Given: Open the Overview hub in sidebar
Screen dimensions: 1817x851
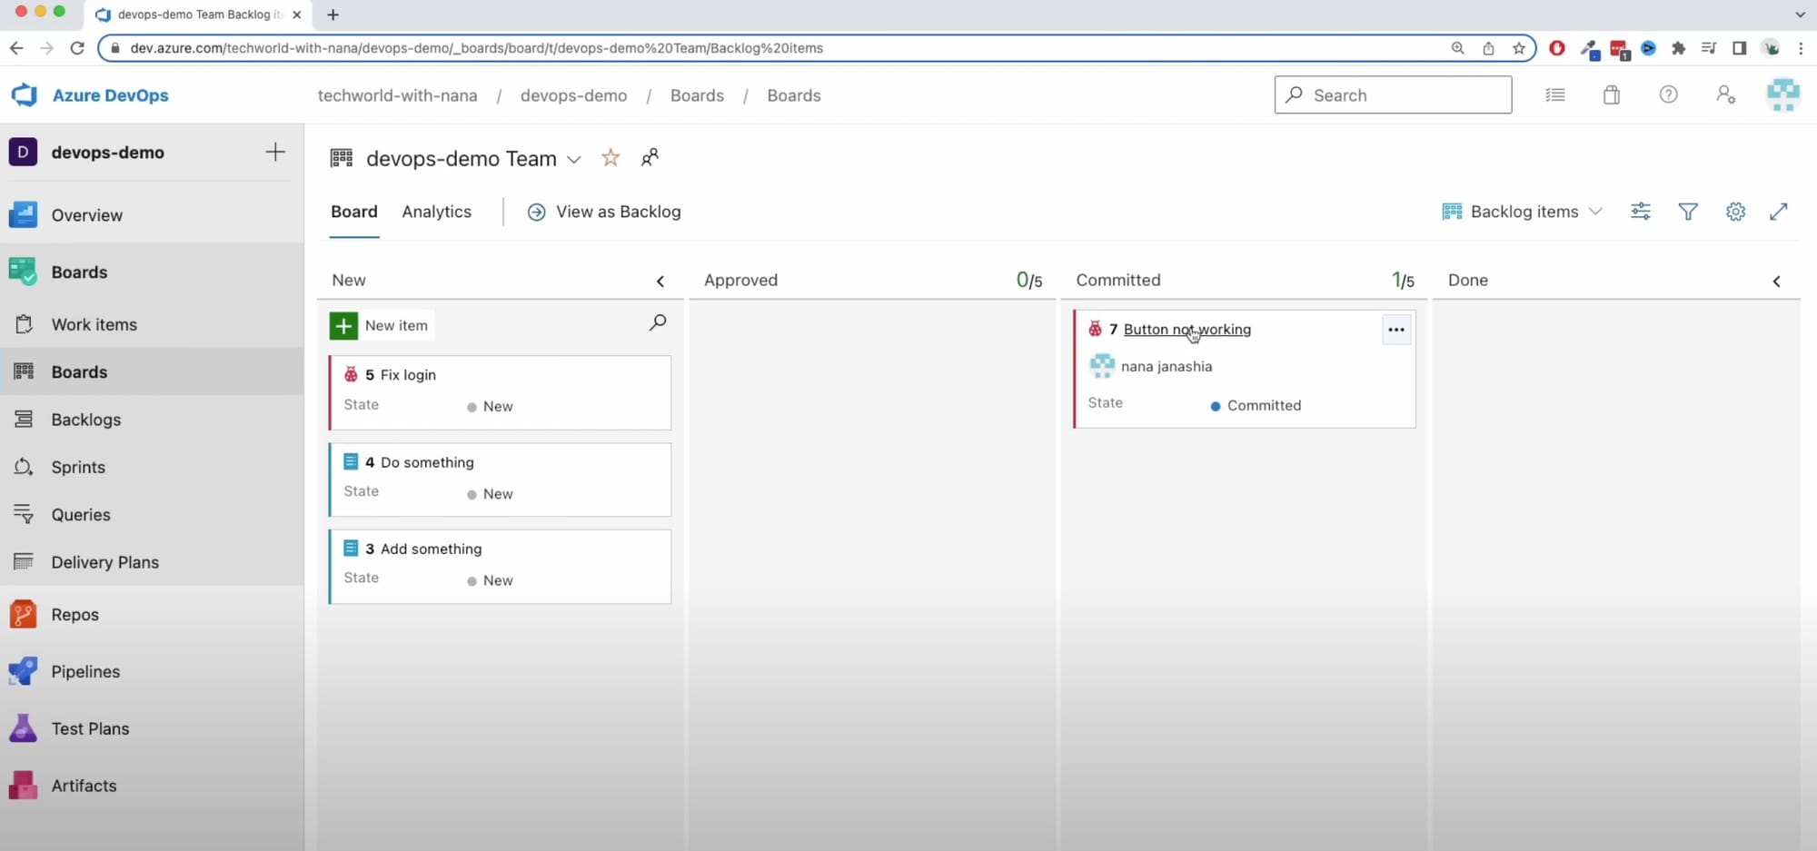Looking at the screenshot, I should (152, 215).
